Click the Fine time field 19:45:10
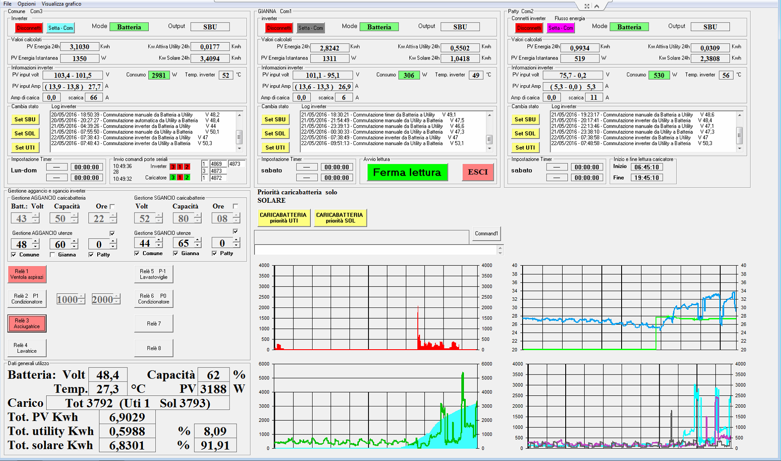This screenshot has height=461, width=781. coord(646,177)
